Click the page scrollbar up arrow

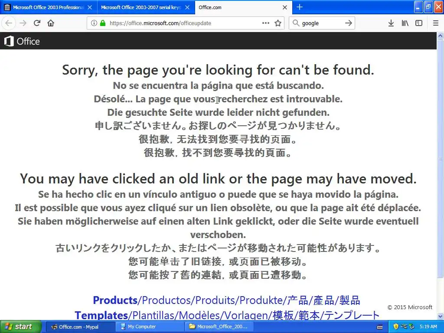pyautogui.click(x=441, y=36)
